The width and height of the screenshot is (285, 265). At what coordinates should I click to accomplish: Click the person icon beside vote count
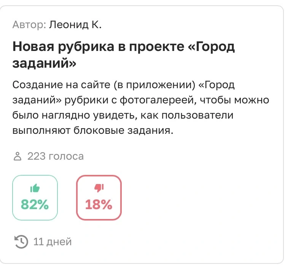(18, 156)
